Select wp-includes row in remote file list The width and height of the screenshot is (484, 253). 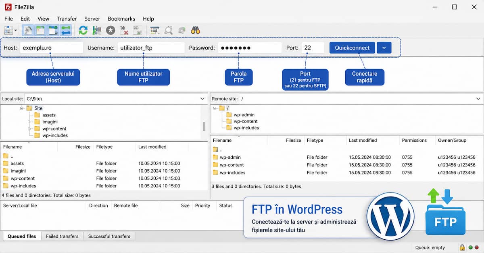point(347,173)
